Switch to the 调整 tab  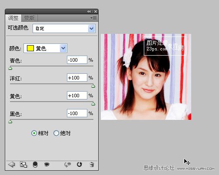[13, 18]
